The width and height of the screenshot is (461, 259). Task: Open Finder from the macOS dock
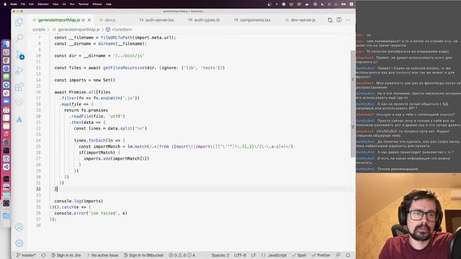pos(6,45)
